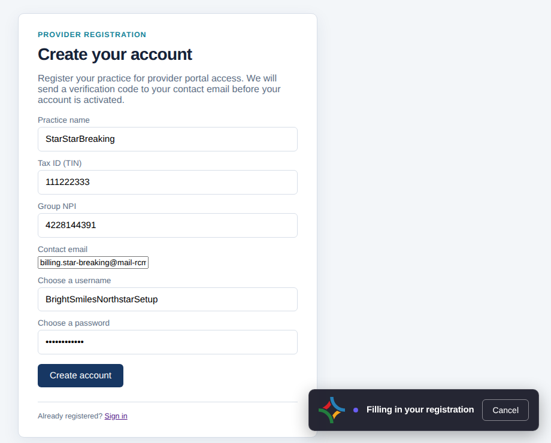551x443 pixels.
Task: Cancel the registration autofill
Action: 505,410
